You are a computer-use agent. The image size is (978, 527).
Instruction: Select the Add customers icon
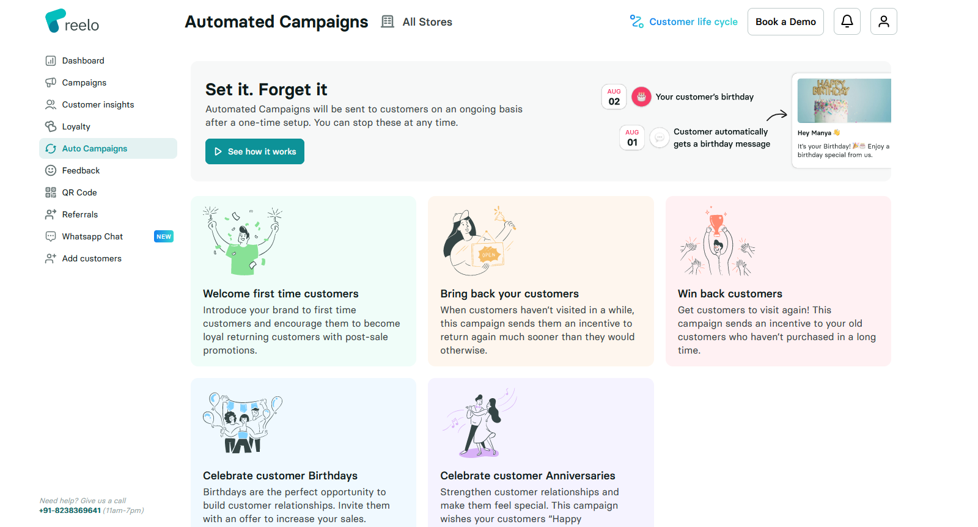click(x=51, y=258)
